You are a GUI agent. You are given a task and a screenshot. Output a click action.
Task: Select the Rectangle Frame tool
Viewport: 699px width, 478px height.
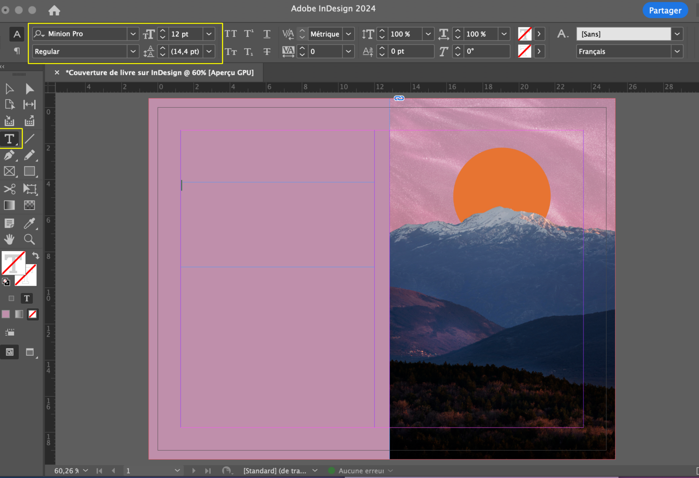point(10,171)
